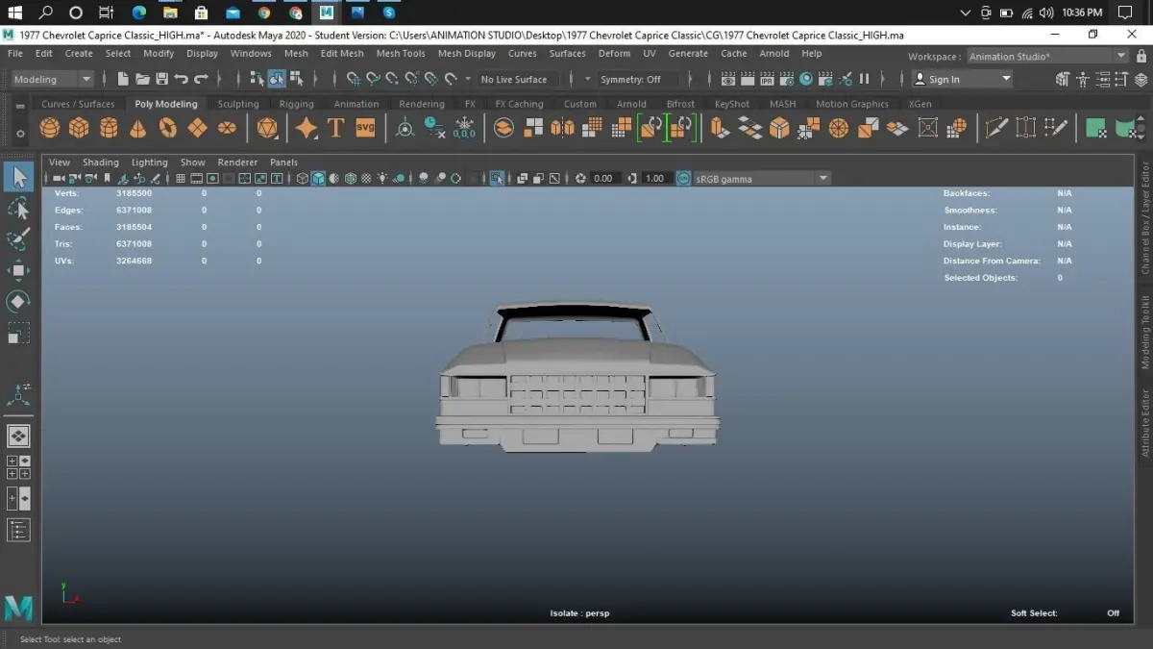
Task: Click the polygon Type text tool
Action: [x=335, y=127]
